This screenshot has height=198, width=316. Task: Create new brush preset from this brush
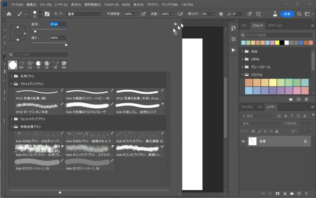(175, 33)
